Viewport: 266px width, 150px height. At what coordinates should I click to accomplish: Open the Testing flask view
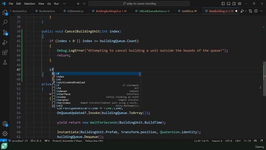(x=5, y=62)
